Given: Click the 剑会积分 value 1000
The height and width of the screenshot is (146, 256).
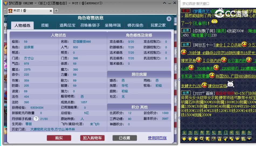Looking at the screenshot, I should coord(165,113).
